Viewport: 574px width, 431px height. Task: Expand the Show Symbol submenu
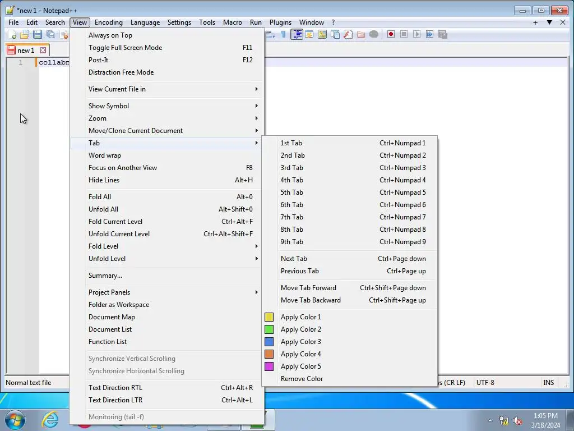point(167,106)
